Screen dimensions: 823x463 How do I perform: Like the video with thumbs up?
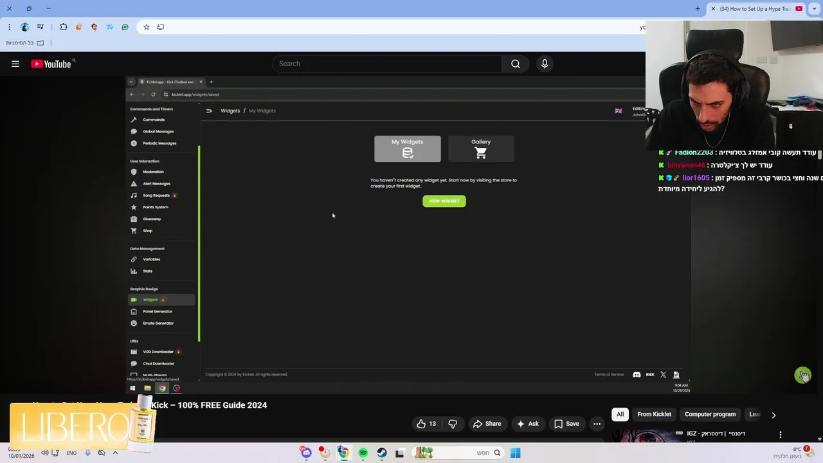click(426, 424)
